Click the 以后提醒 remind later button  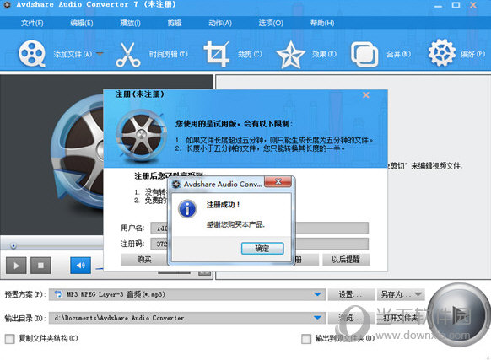pyautogui.click(x=346, y=259)
